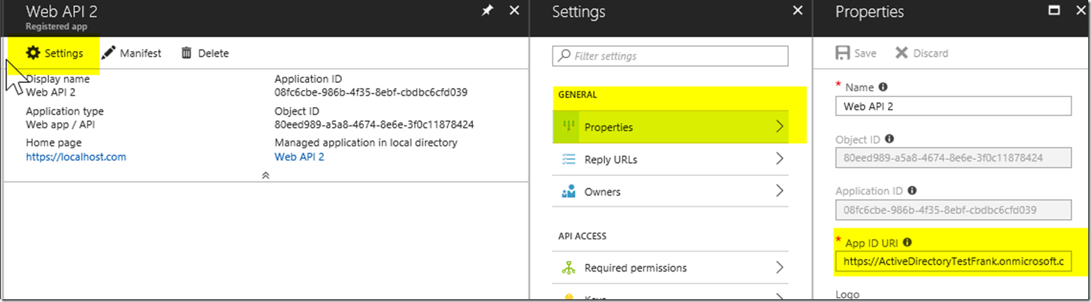
Task: Click the API ACCESS section header
Action: coord(582,236)
